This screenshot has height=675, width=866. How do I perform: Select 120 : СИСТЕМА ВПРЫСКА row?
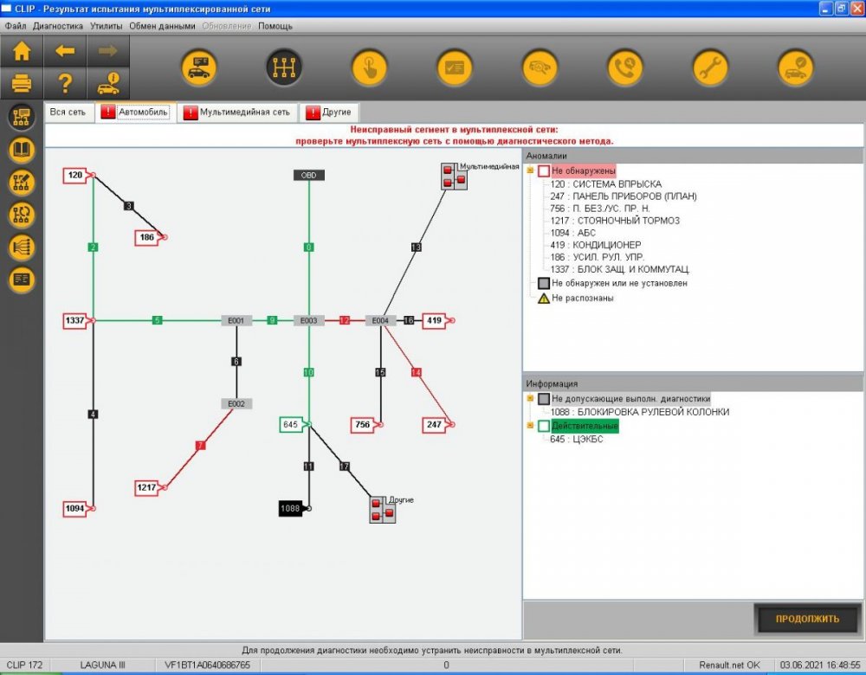coord(605,184)
